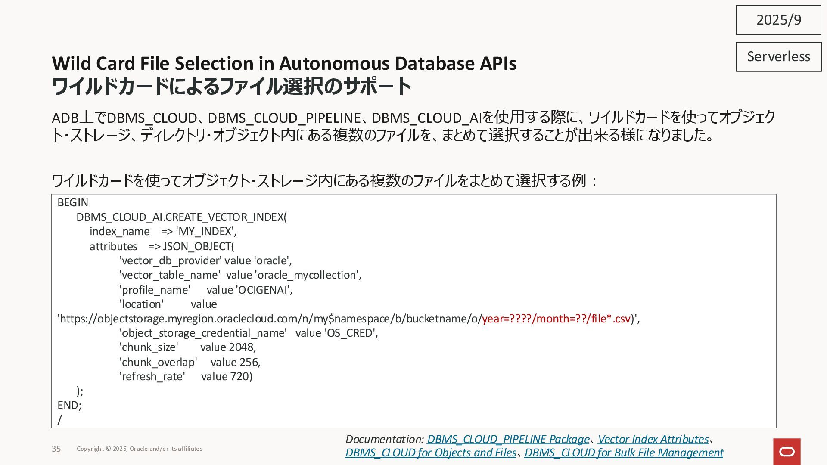Click the objectstorage URL in the code
The height and width of the screenshot is (465, 827).
coord(269,319)
